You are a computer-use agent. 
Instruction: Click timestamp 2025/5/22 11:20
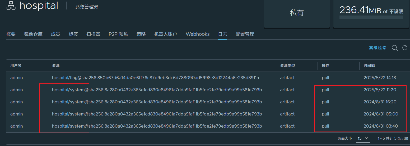click(x=380, y=90)
